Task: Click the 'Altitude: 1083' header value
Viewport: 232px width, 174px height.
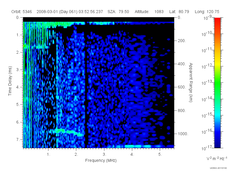Action: pos(149,12)
